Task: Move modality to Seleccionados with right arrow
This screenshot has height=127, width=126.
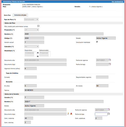Action: (38, 53)
